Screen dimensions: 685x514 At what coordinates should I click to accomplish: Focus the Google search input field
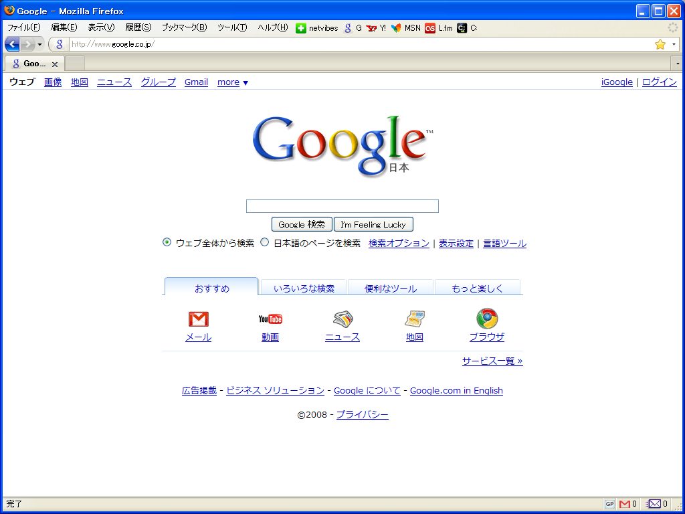coord(342,206)
